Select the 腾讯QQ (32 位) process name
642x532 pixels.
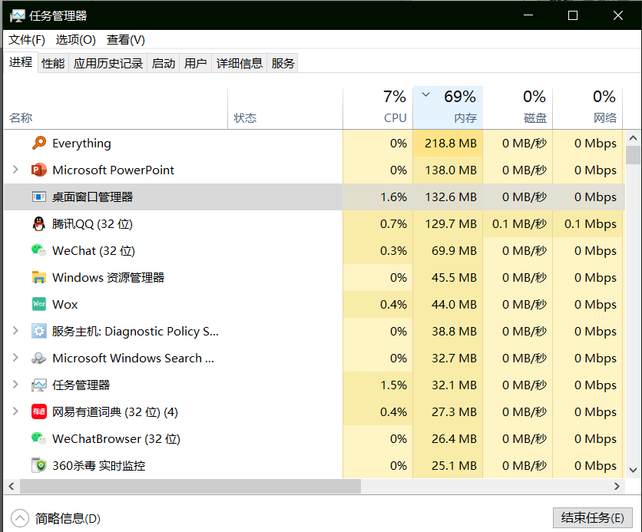(x=92, y=224)
